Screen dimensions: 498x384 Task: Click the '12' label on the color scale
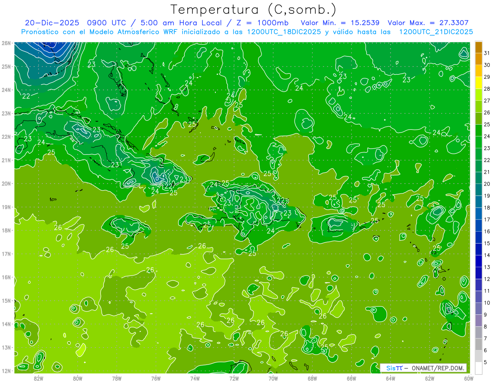point(487,279)
